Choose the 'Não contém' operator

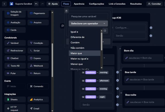click(x=85, y=48)
